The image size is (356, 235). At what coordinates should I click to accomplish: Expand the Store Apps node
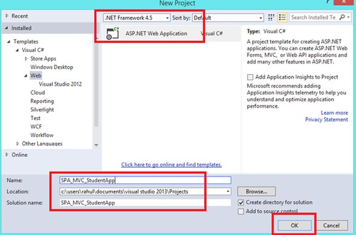click(26, 58)
